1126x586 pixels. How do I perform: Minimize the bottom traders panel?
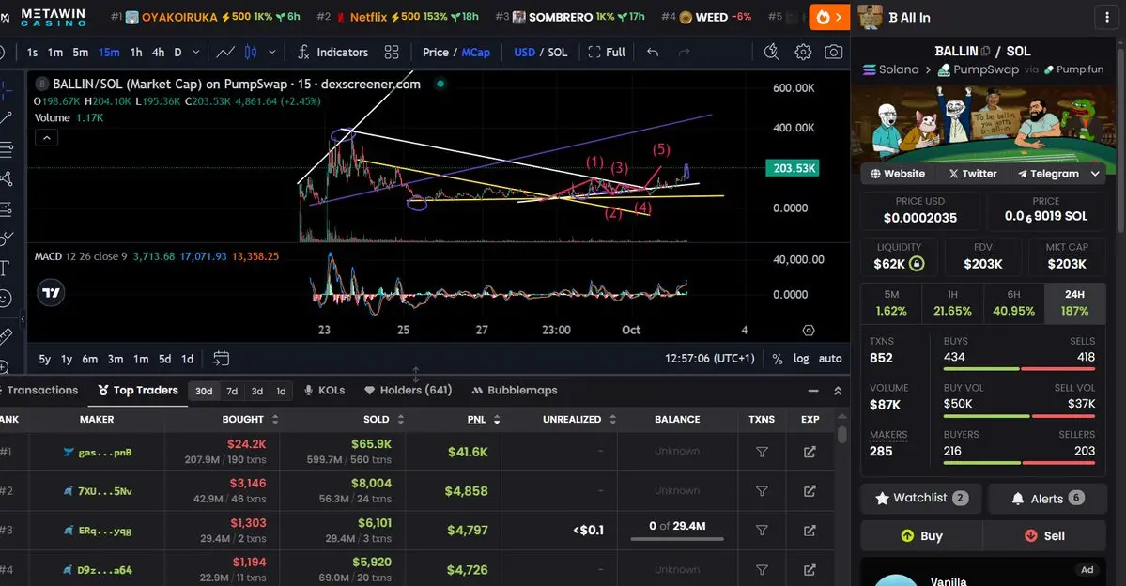[813, 391]
